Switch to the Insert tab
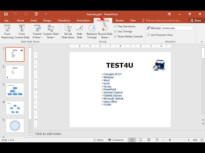The image size is (205, 153). pos(34,20)
